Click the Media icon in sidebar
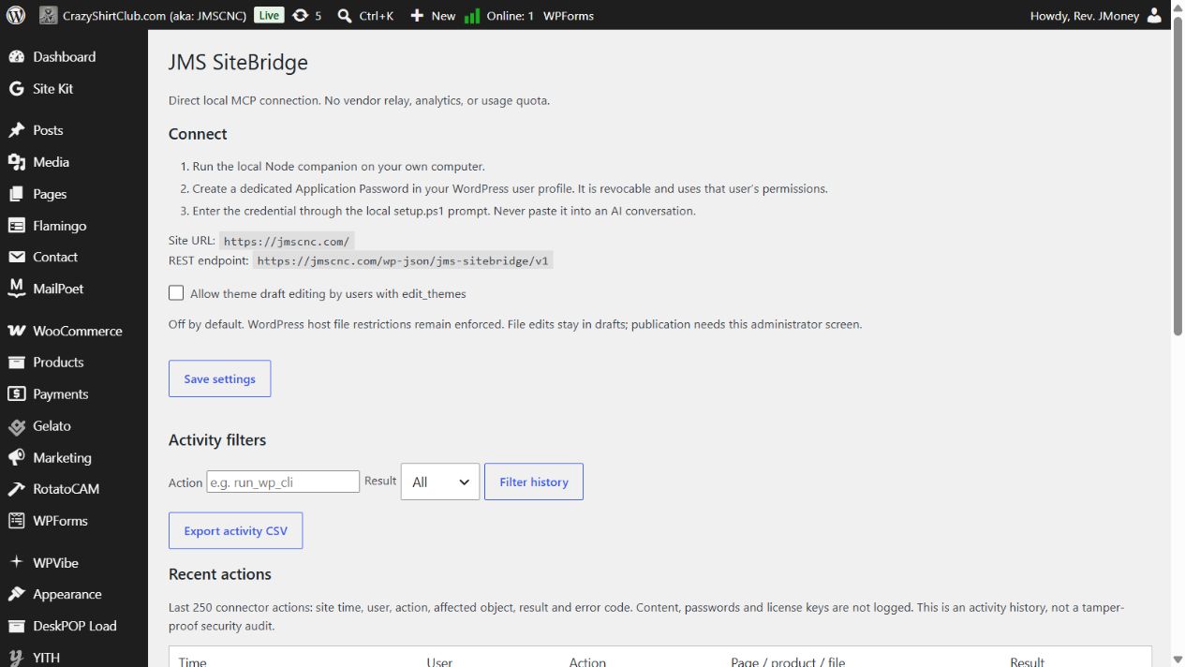This screenshot has width=1185, height=667. coord(16,162)
